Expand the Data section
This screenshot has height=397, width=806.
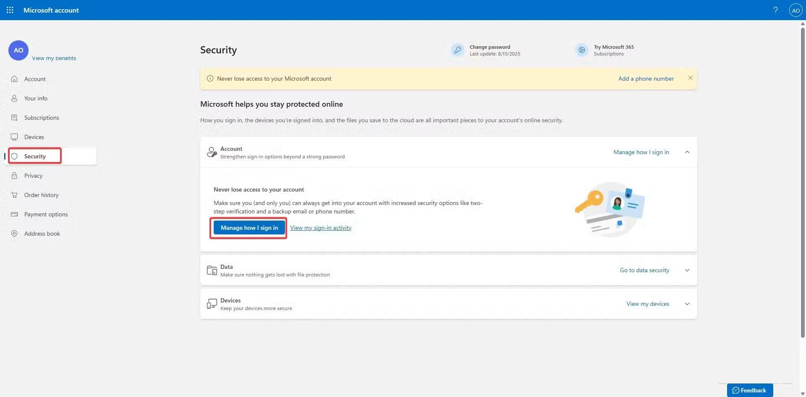click(x=687, y=270)
